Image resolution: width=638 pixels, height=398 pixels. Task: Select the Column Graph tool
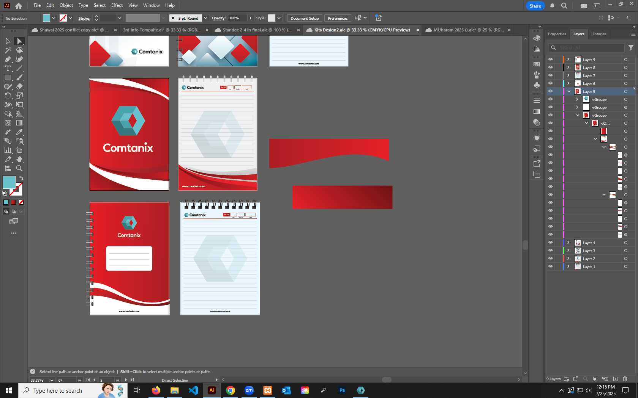tap(8, 150)
